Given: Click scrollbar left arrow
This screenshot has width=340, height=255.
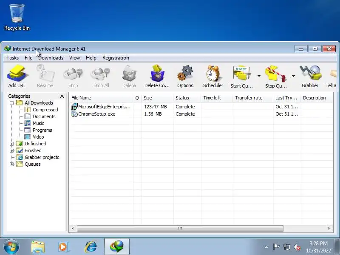Looking at the screenshot, I should click(73, 228).
